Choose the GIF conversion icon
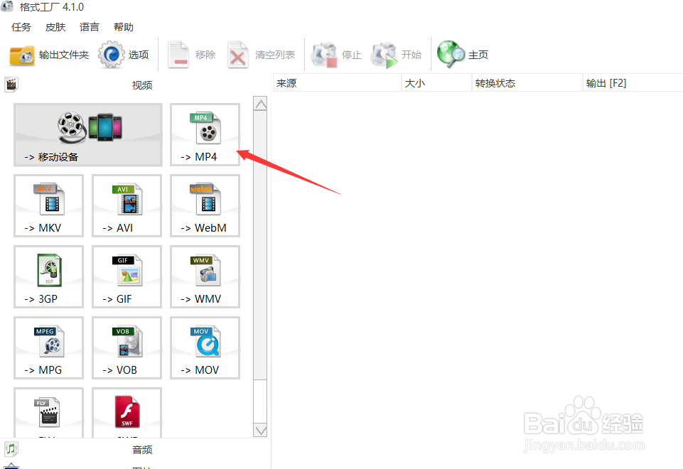Viewport: 683px width, 469px height. tap(127, 277)
